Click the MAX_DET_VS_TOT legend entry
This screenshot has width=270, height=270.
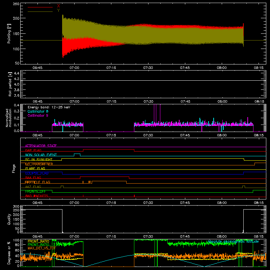42,248
